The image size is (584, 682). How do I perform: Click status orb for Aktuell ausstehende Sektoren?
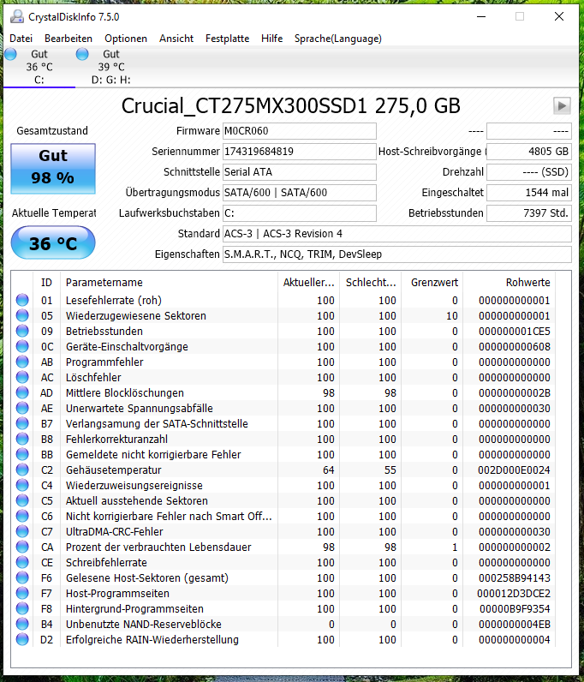click(22, 500)
